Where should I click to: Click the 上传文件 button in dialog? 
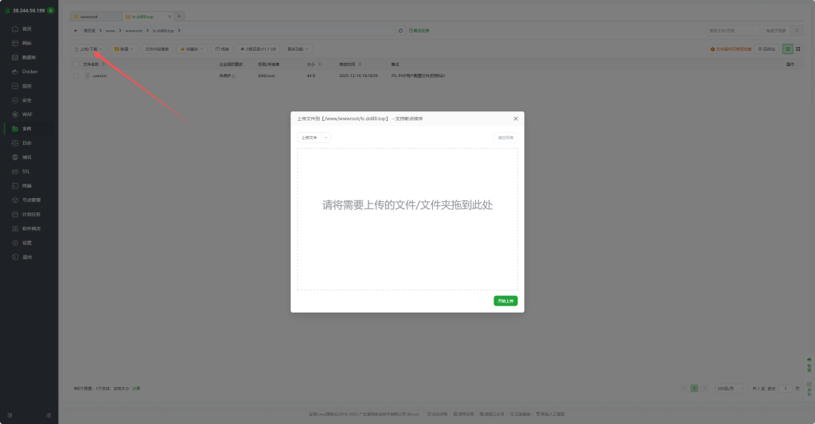coord(310,138)
